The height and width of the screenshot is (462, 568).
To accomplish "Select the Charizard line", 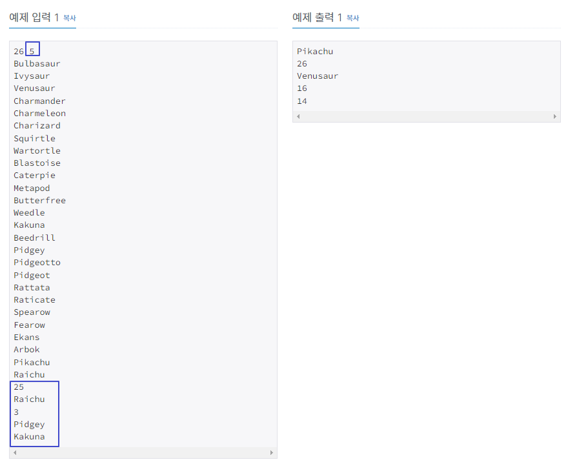I will point(37,126).
